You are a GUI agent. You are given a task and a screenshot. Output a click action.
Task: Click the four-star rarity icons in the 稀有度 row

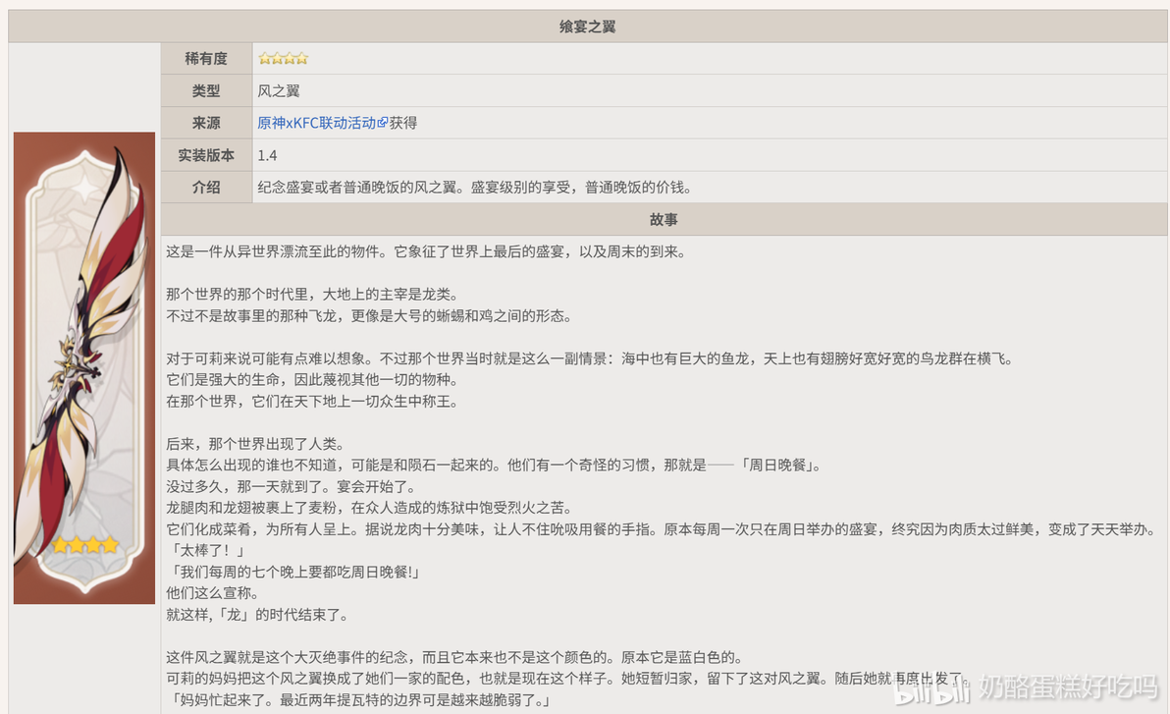pos(283,58)
